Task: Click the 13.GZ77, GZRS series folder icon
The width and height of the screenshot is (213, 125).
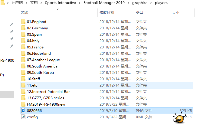Action: (x=24, y=98)
